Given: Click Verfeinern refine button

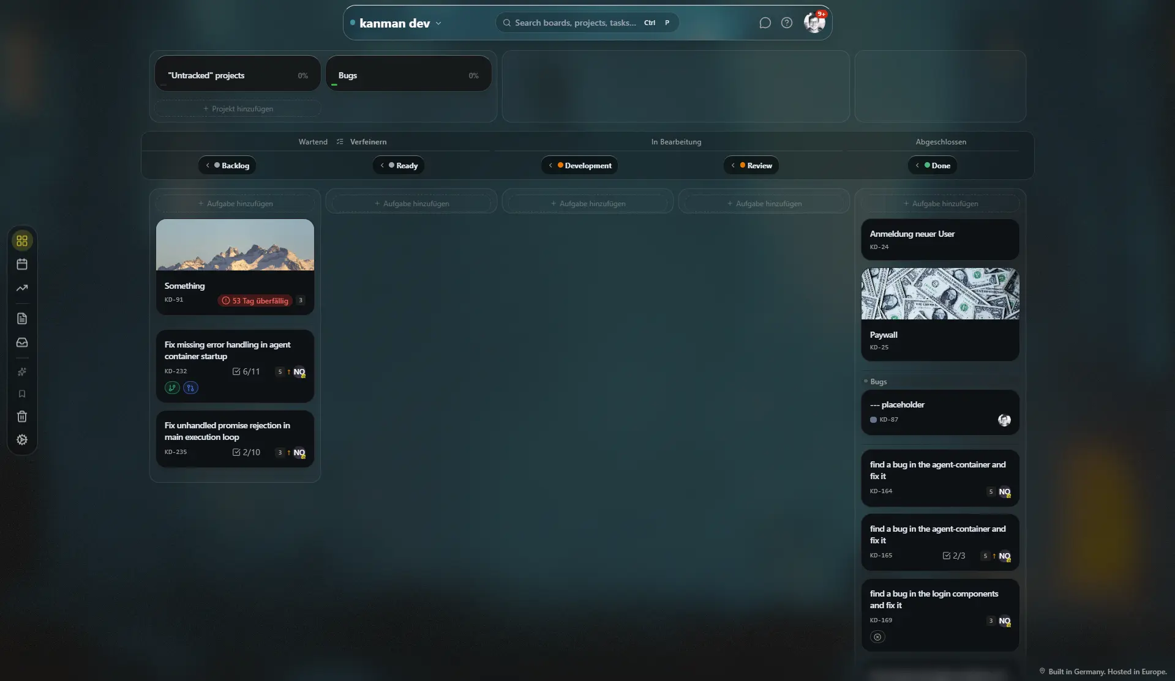Looking at the screenshot, I should pyautogui.click(x=362, y=142).
